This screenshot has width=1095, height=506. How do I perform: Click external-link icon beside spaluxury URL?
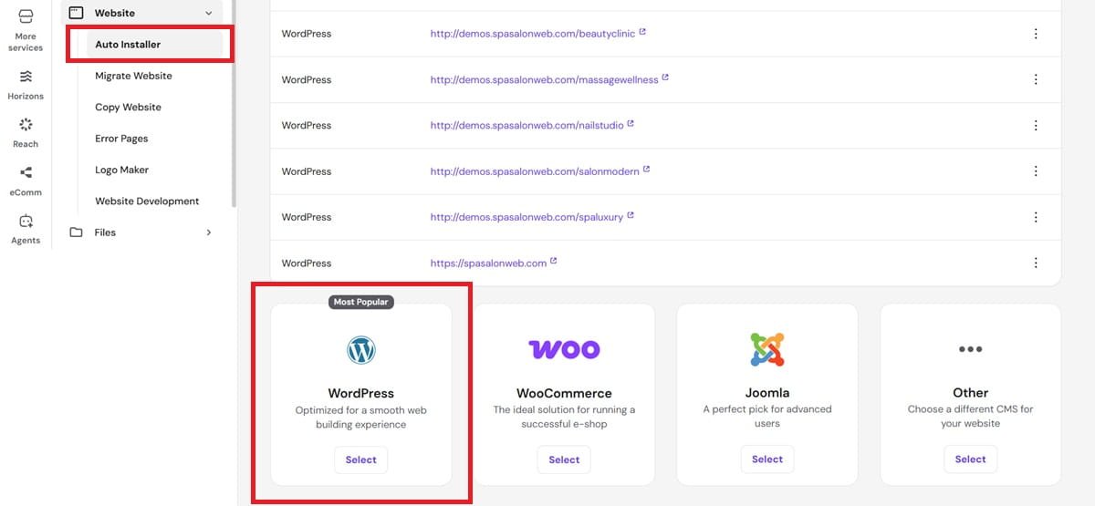tap(631, 215)
